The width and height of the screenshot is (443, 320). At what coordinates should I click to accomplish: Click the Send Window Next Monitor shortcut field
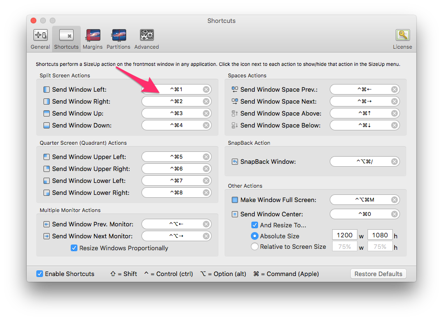tap(176, 236)
